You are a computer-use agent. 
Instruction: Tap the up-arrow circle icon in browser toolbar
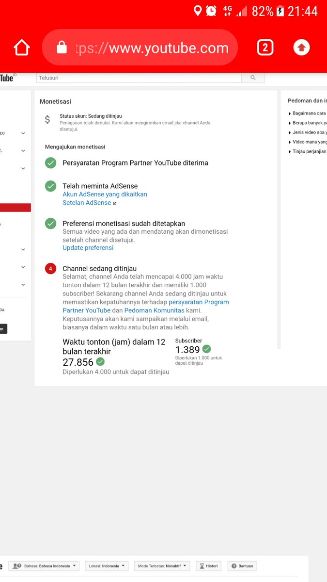tap(301, 47)
